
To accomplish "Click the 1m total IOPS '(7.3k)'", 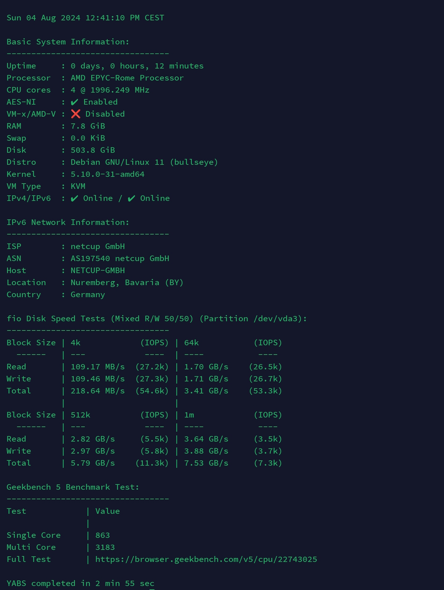I will (268, 463).
